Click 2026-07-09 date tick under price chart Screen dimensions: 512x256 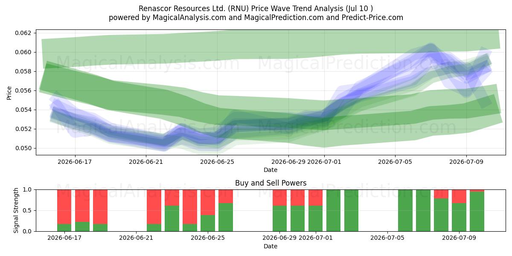pos(466,162)
